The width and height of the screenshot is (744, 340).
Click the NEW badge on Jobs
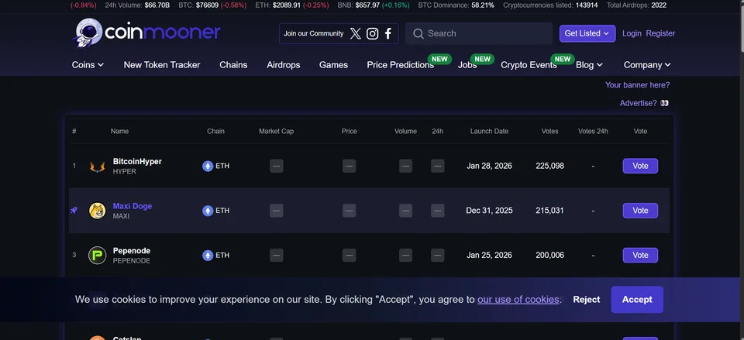482,60
